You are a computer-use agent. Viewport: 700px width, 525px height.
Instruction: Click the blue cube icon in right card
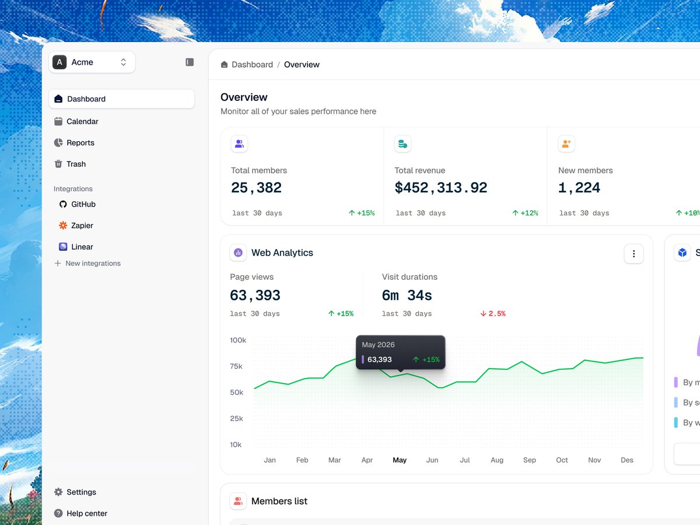(x=682, y=253)
